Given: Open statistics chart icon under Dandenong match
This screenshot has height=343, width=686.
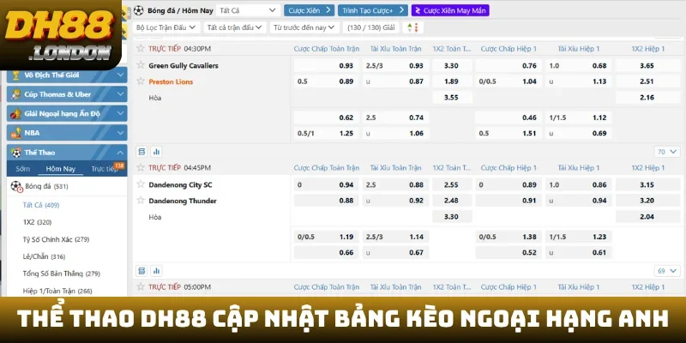Looking at the screenshot, I should (156, 271).
